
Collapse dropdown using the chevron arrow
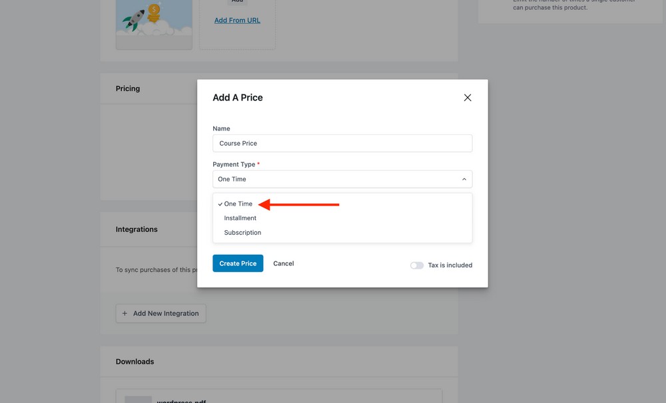point(464,179)
